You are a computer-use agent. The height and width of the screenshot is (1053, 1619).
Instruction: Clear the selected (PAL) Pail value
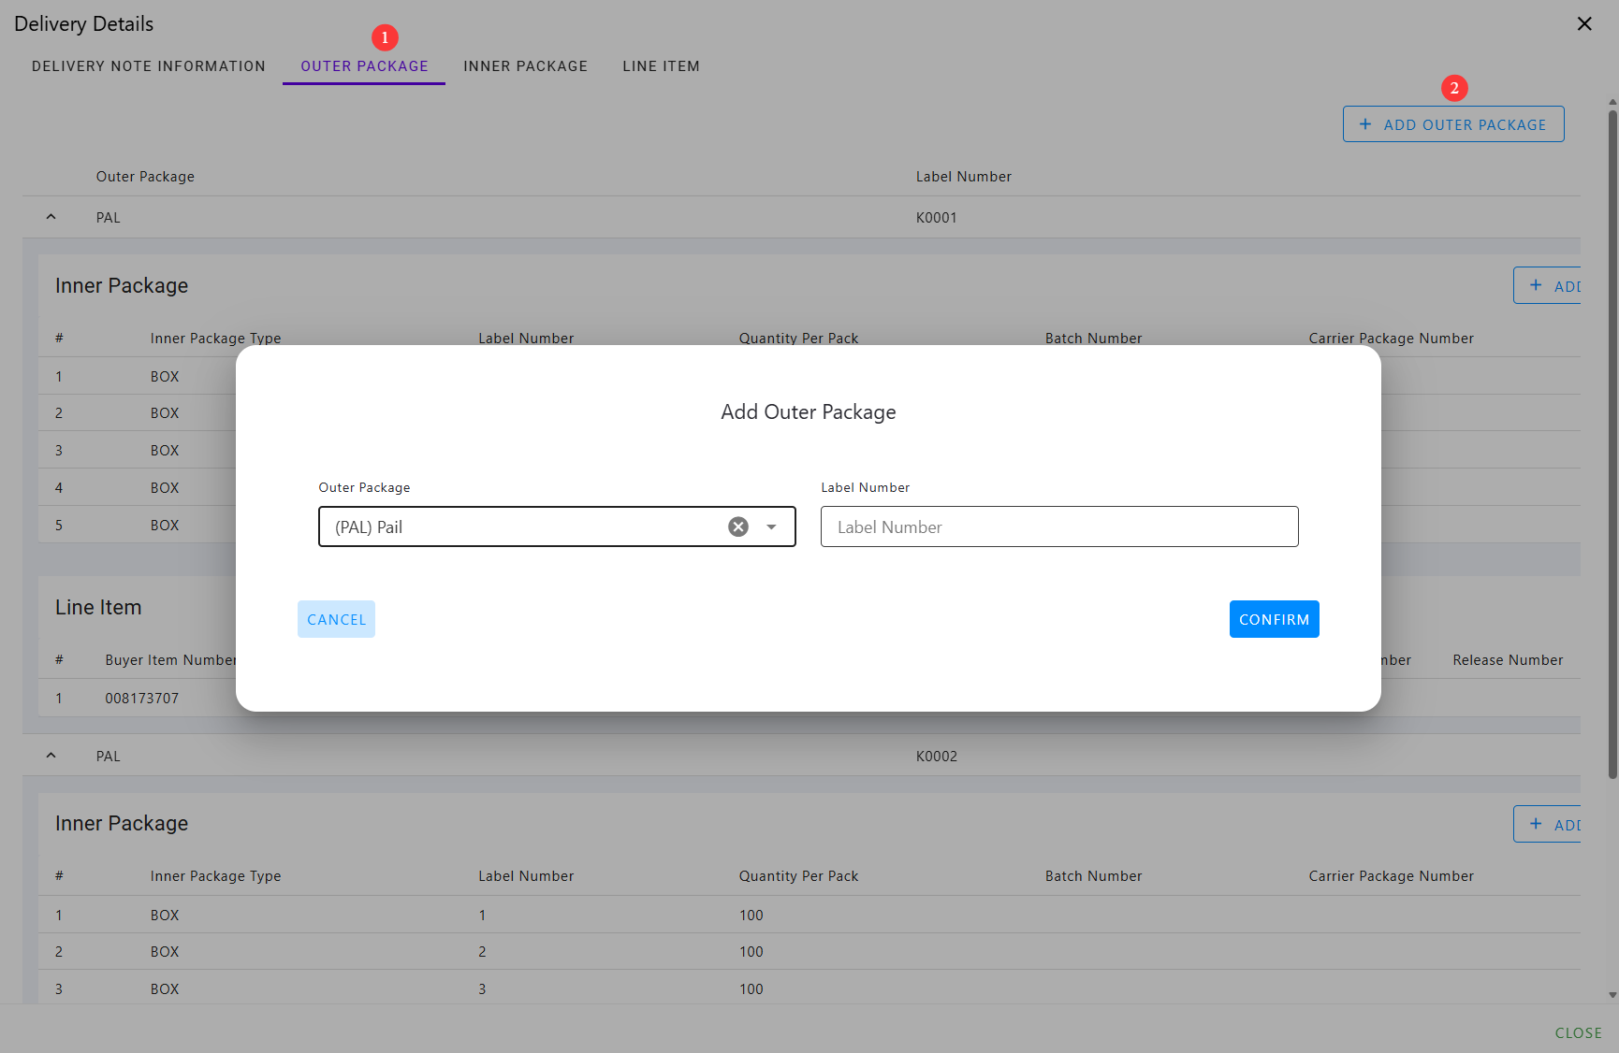(x=738, y=526)
